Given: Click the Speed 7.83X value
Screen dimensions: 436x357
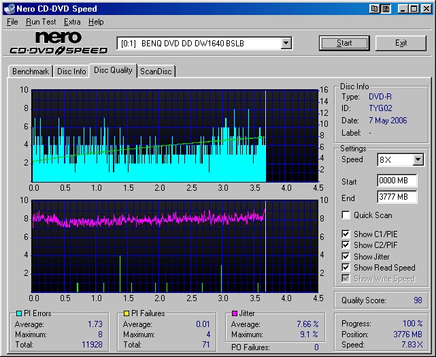Looking at the screenshot, I should point(412,345).
